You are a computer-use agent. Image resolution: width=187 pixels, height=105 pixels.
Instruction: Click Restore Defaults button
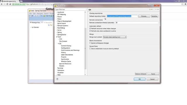tap(141, 74)
